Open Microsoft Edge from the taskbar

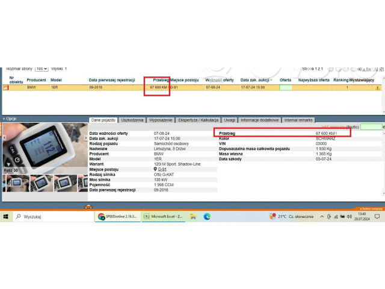click(207, 216)
